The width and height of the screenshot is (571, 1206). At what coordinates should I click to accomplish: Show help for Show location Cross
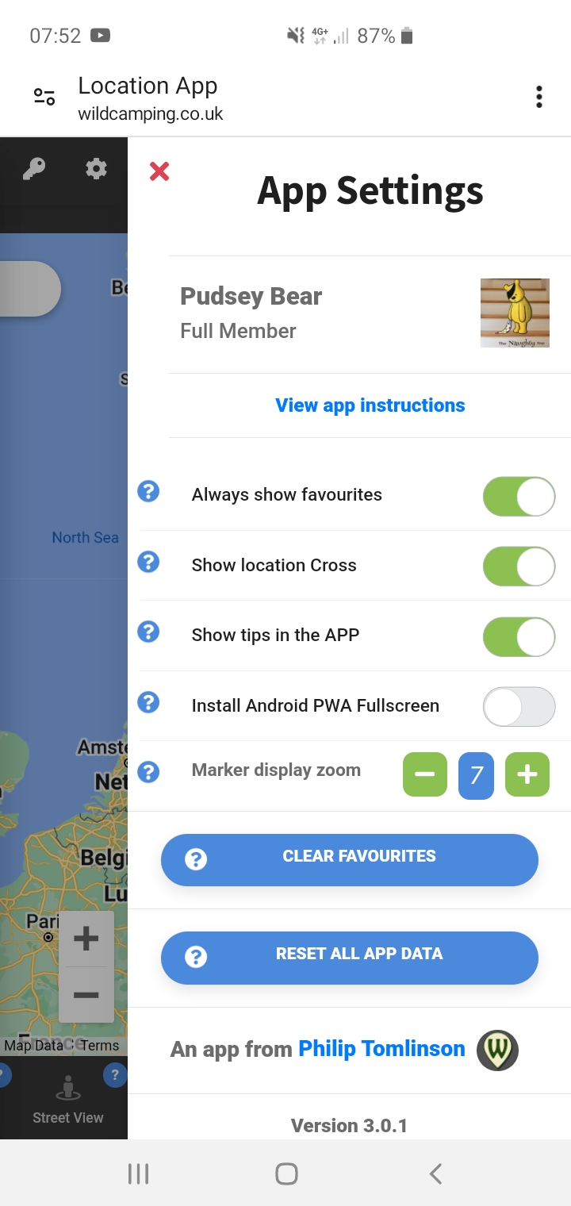point(148,562)
